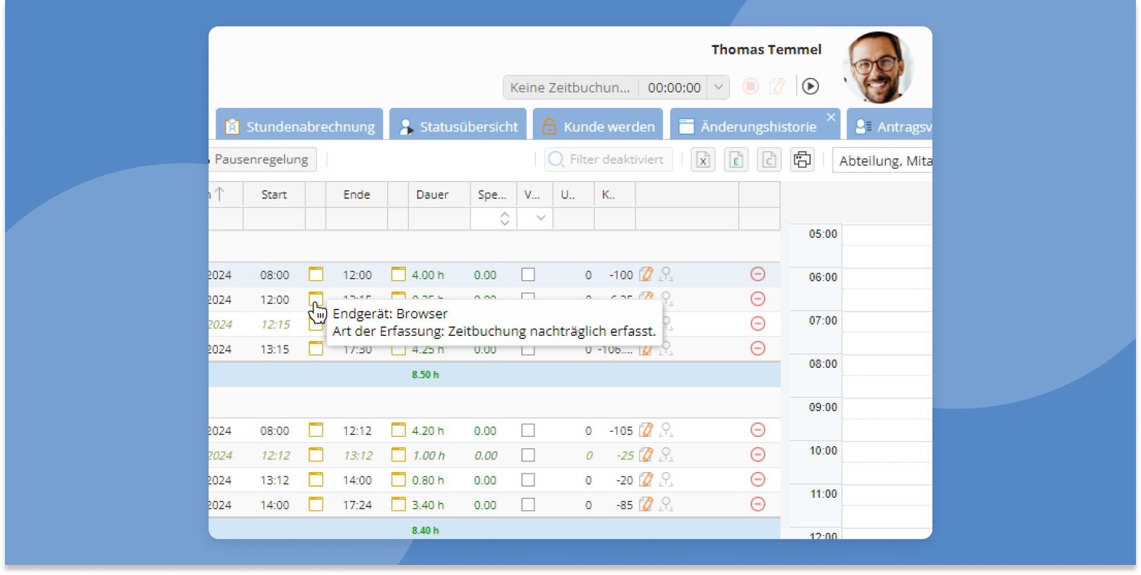Viewport: 1141px width, 575px height.
Task: Open the V... column filter dropdown
Action: coord(540,218)
